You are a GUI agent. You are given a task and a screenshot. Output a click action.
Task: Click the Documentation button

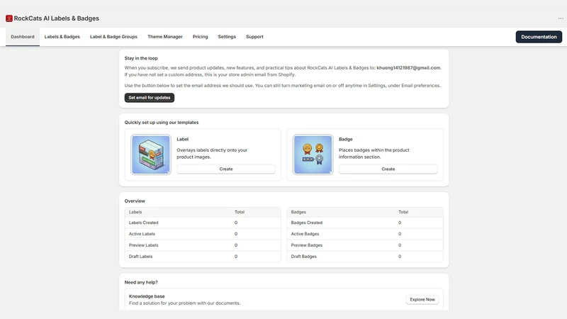click(x=539, y=37)
